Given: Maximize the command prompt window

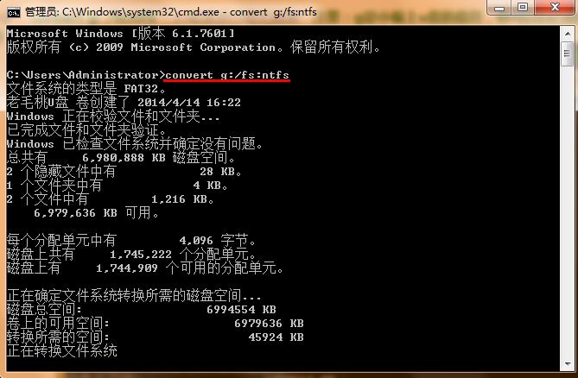Looking at the screenshot, I should 523,8.
